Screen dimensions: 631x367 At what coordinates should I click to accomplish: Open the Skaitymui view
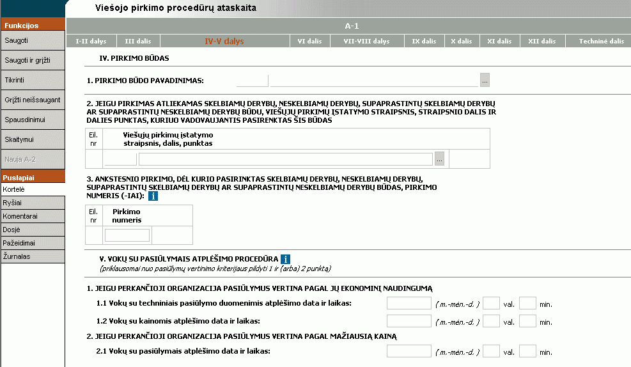pos(33,139)
